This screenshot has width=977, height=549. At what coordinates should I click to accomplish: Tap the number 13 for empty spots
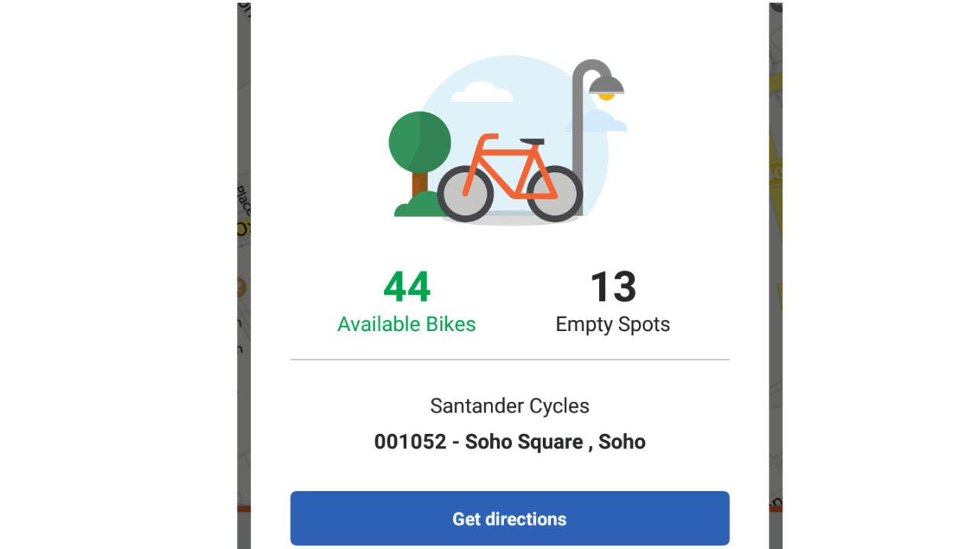pyautogui.click(x=612, y=287)
